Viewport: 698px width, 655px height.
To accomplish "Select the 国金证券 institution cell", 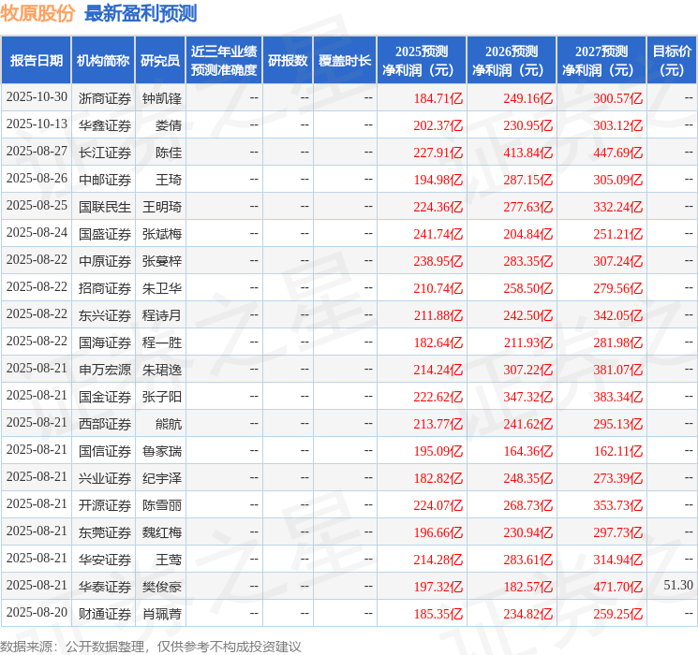I will (105, 397).
